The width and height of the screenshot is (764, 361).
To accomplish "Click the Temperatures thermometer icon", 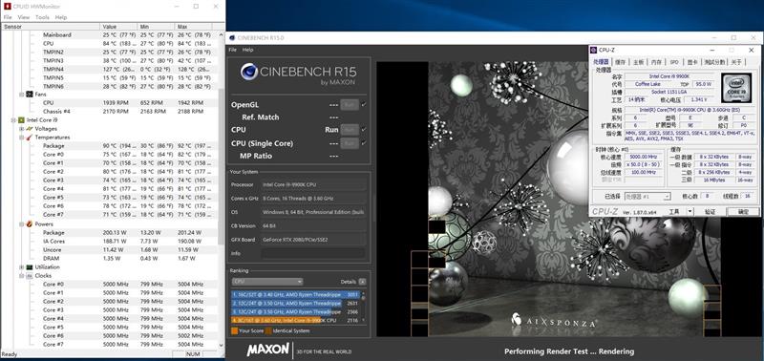I will point(30,138).
